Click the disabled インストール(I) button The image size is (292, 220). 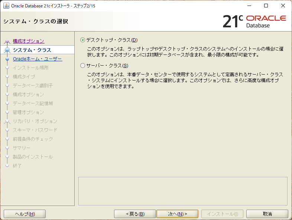(223, 214)
